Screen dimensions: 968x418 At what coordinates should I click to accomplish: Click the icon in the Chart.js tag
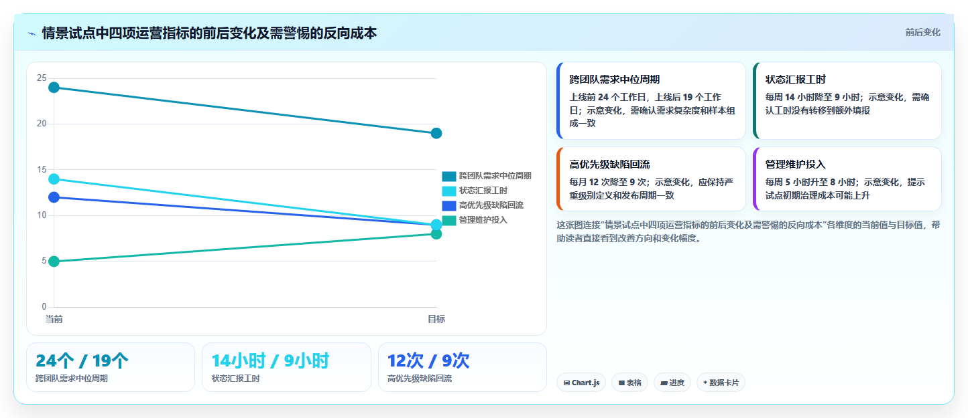[567, 383]
